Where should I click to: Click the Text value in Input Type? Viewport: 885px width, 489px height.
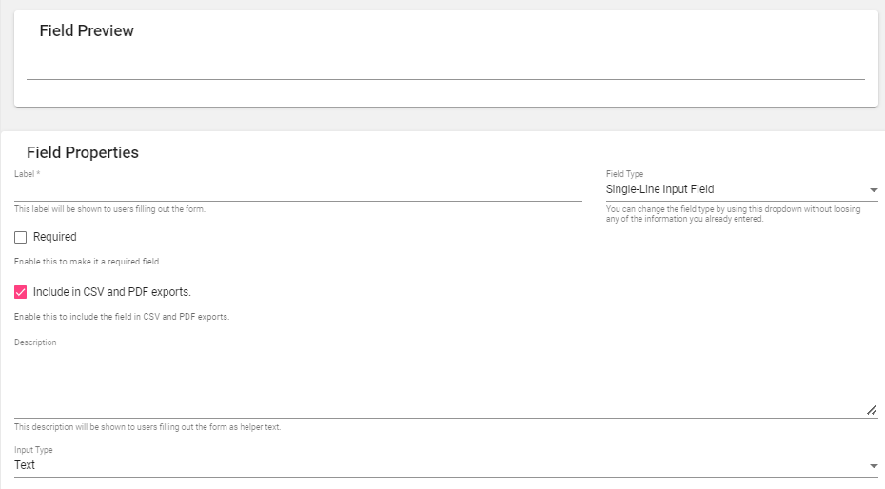tap(25, 465)
